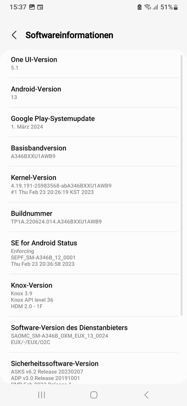187x406 pixels.
Task: Open recent apps from the navigation bar
Action: tap(41, 395)
